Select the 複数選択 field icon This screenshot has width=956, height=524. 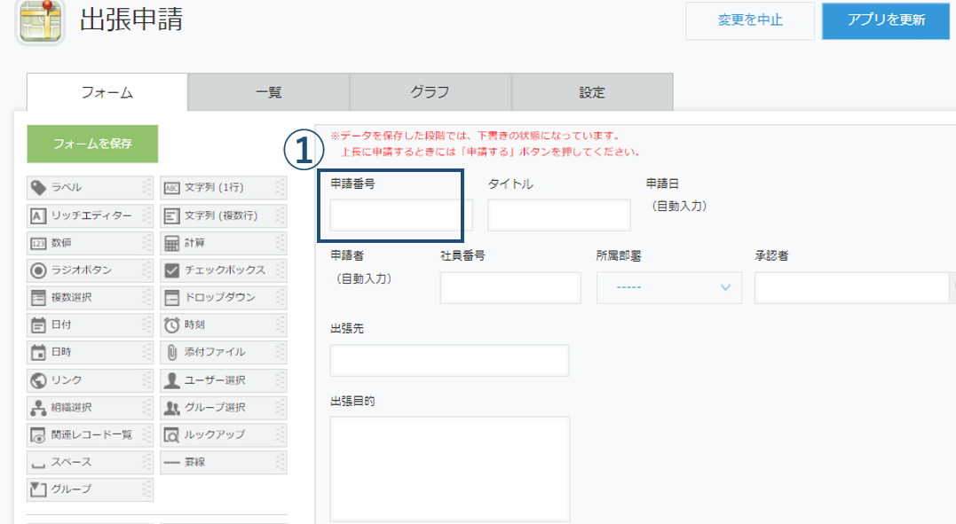click(x=38, y=297)
